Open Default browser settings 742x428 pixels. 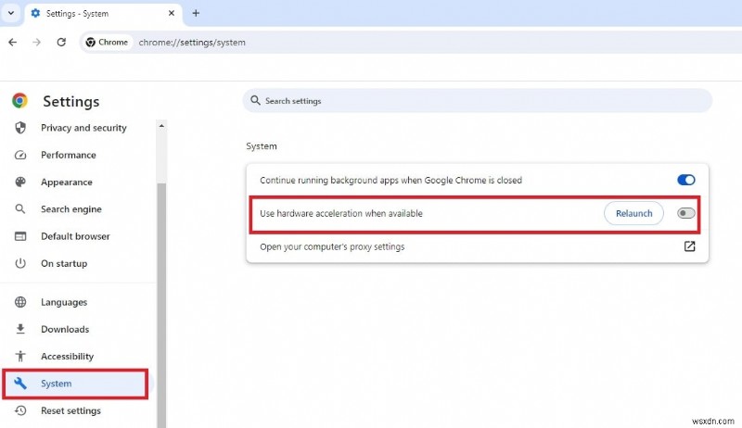[x=75, y=236]
